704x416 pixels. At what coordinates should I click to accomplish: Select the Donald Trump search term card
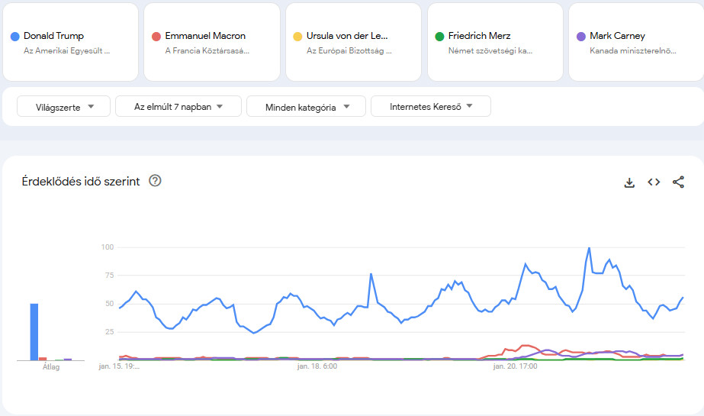pos(71,42)
